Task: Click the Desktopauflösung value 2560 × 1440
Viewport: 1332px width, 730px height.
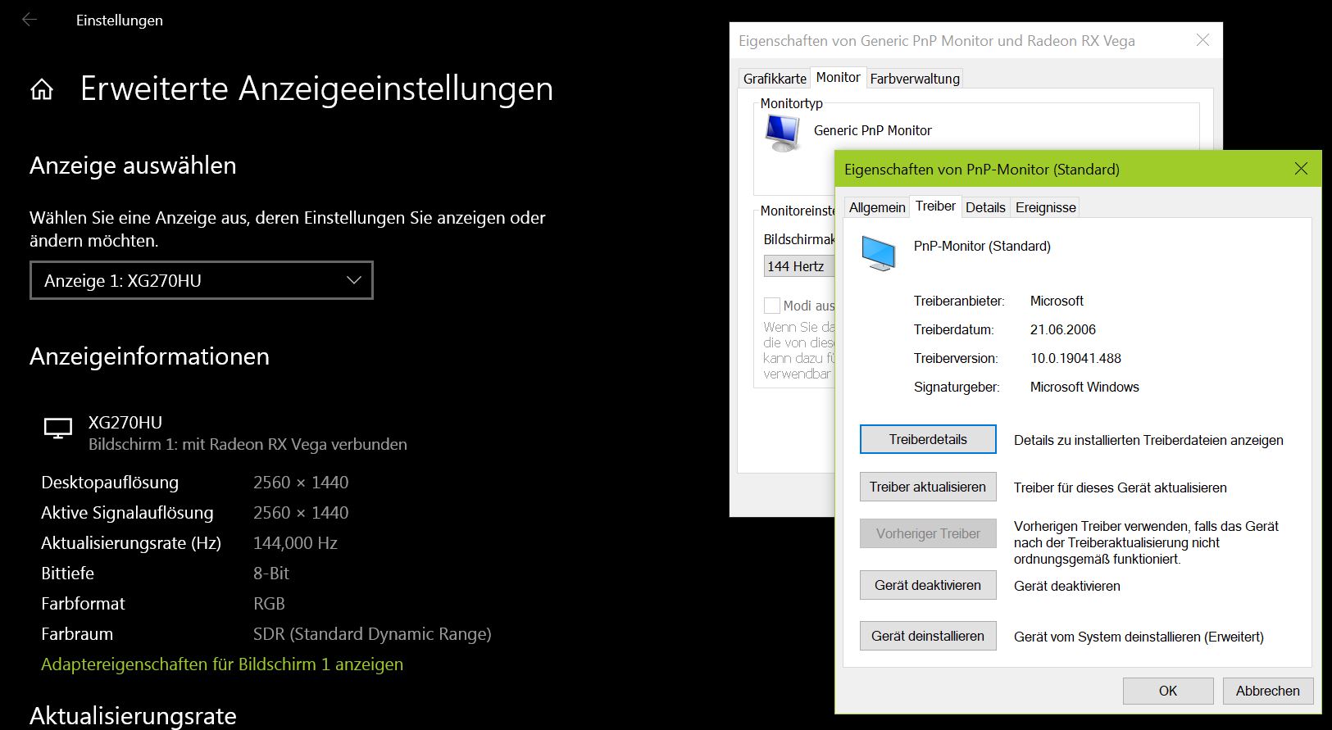Action: (x=301, y=483)
